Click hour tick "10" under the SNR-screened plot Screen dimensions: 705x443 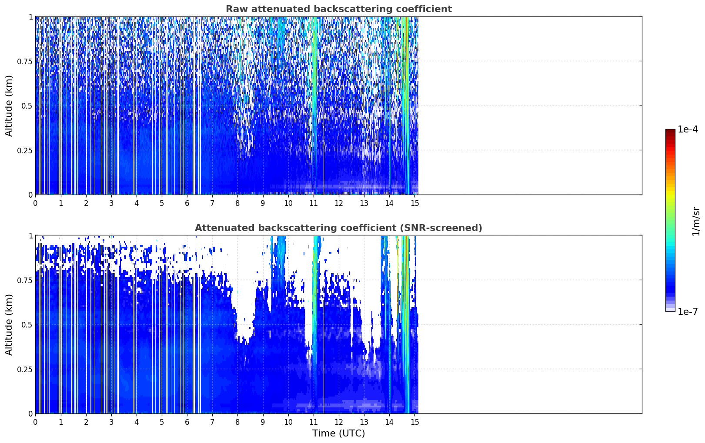tap(288, 422)
